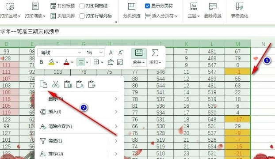Click the wrap text icon in mini toolbar

pos(120,62)
